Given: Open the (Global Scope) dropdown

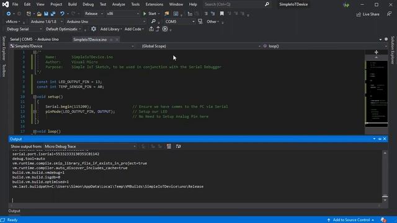Looking at the screenshot, I should tap(201, 46).
